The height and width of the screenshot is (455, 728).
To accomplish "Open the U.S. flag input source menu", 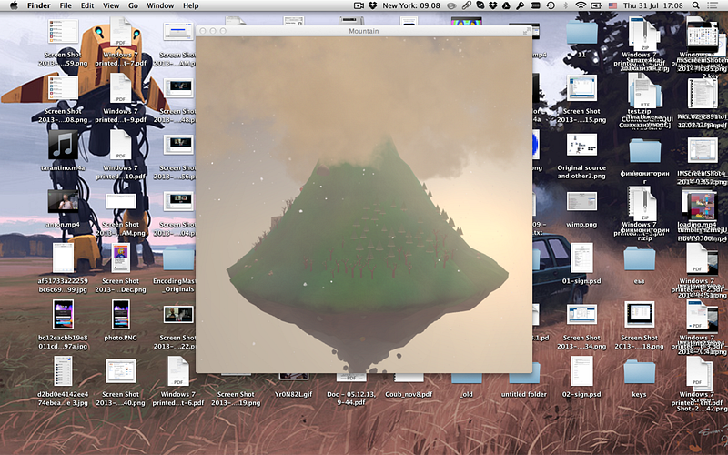I will [612, 5].
